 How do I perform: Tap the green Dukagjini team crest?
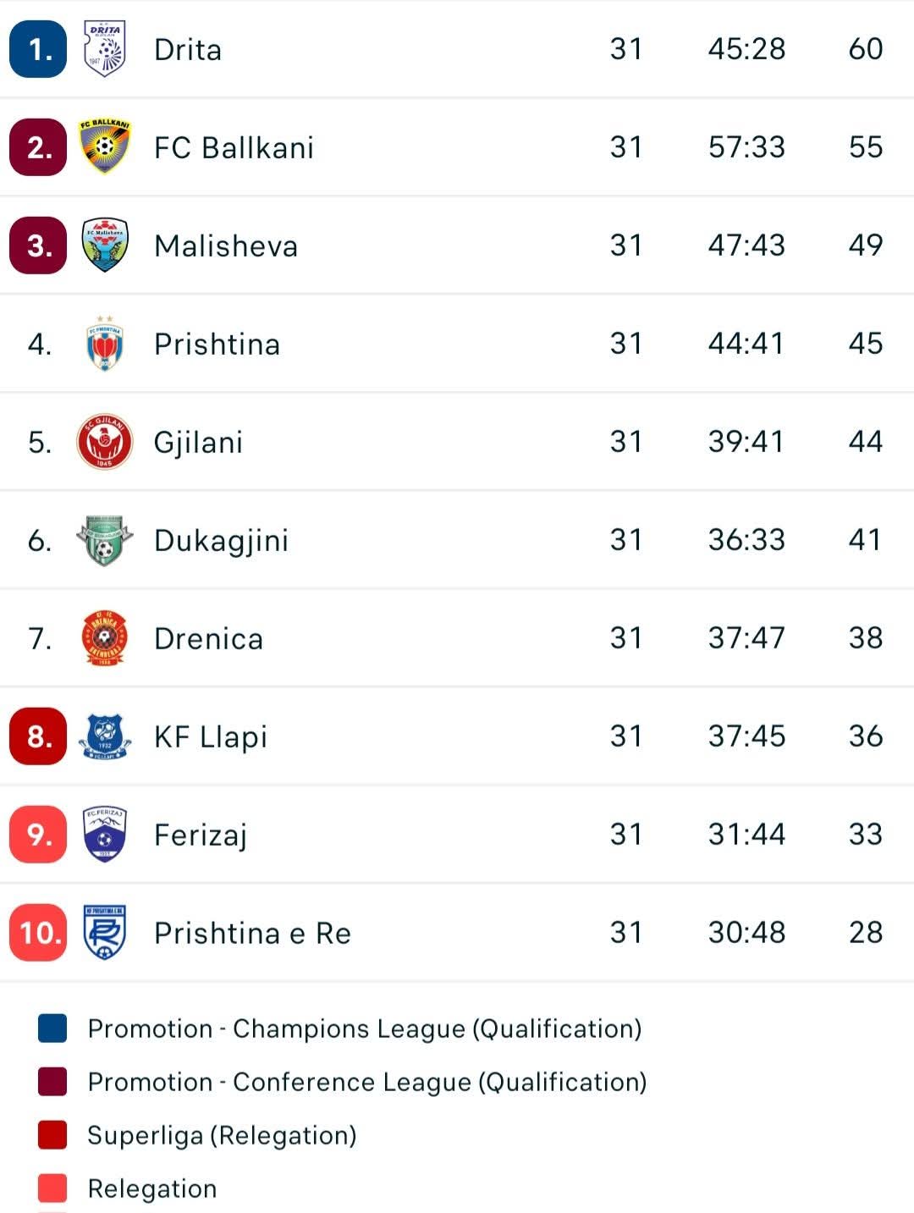coord(104,540)
